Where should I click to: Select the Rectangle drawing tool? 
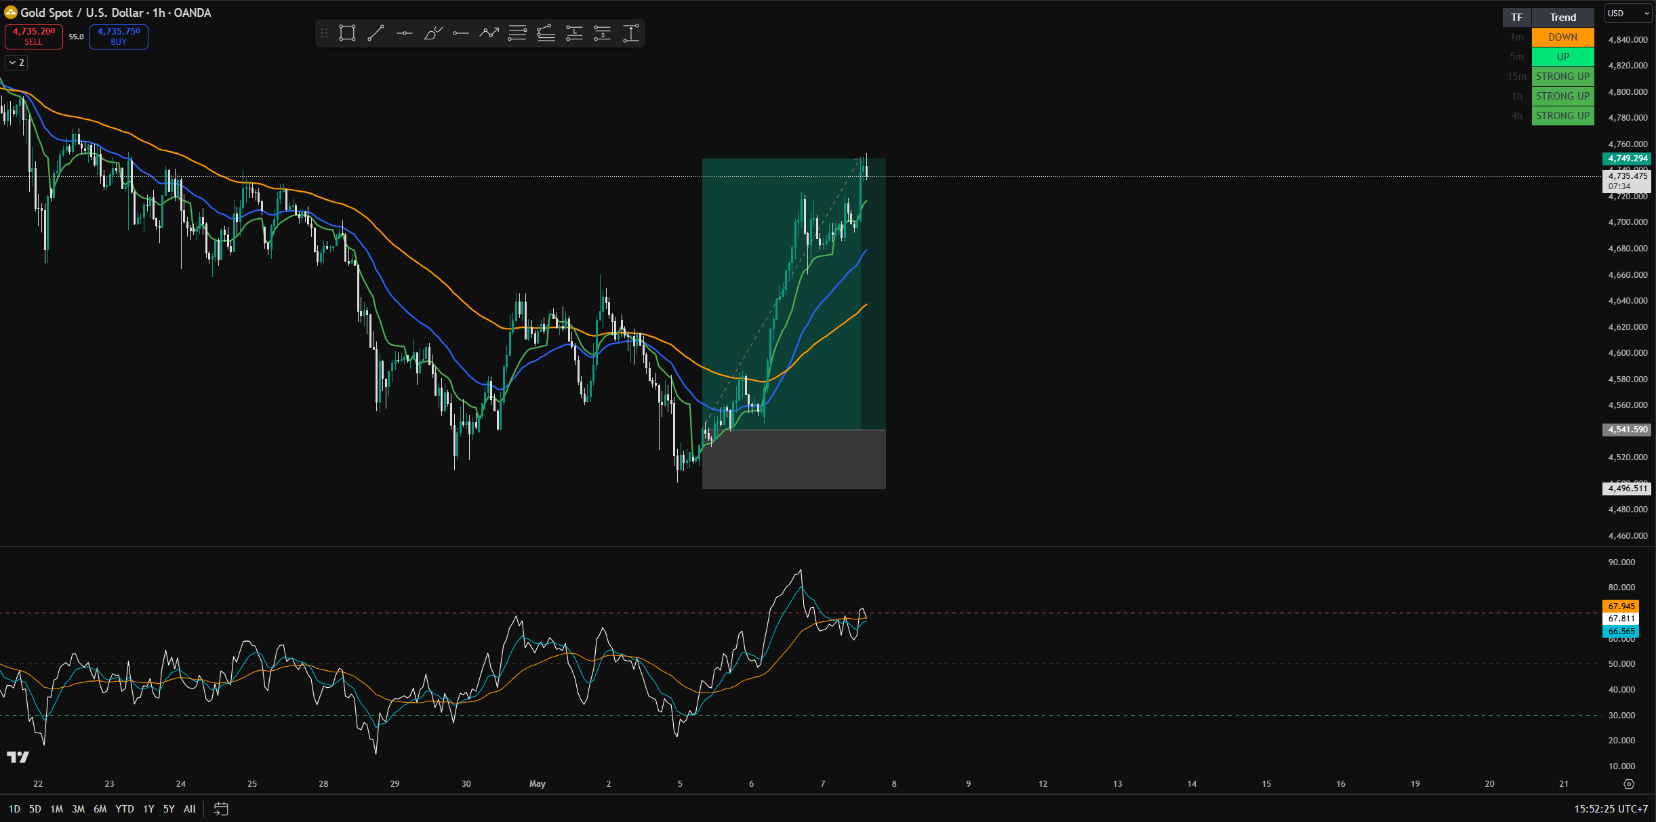click(x=347, y=33)
